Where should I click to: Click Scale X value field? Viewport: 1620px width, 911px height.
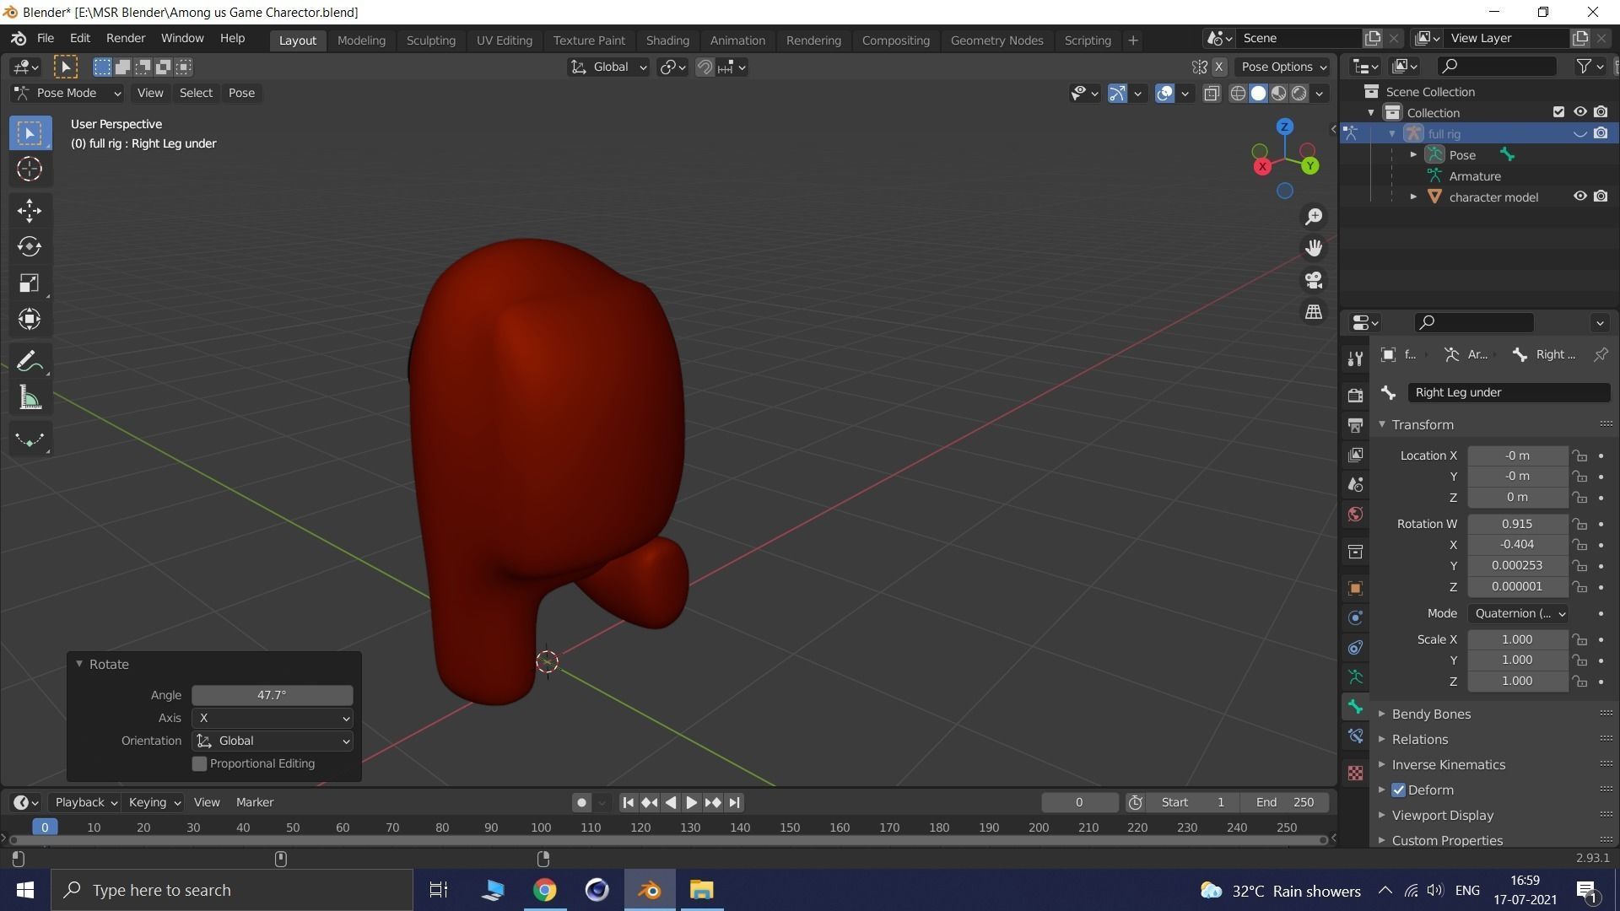1518,639
